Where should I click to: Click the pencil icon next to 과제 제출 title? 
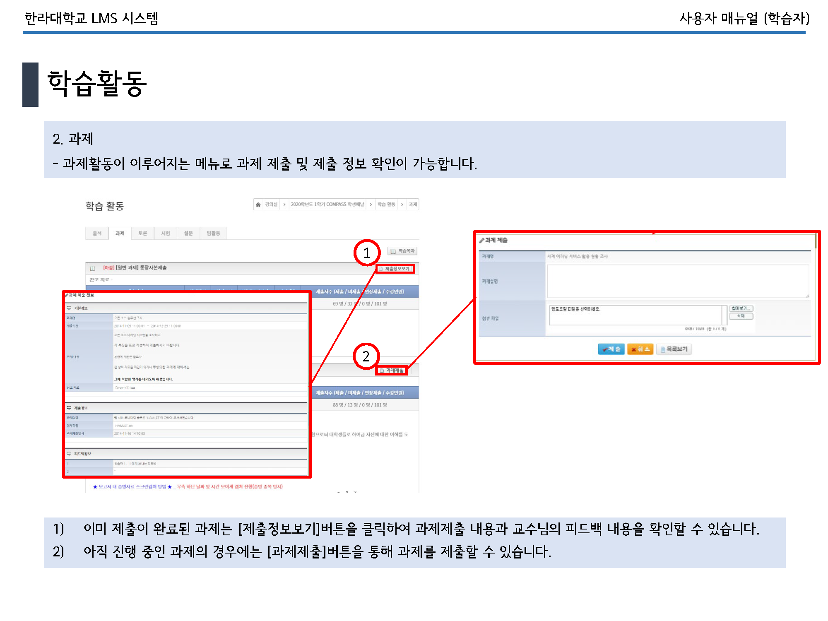click(x=481, y=240)
